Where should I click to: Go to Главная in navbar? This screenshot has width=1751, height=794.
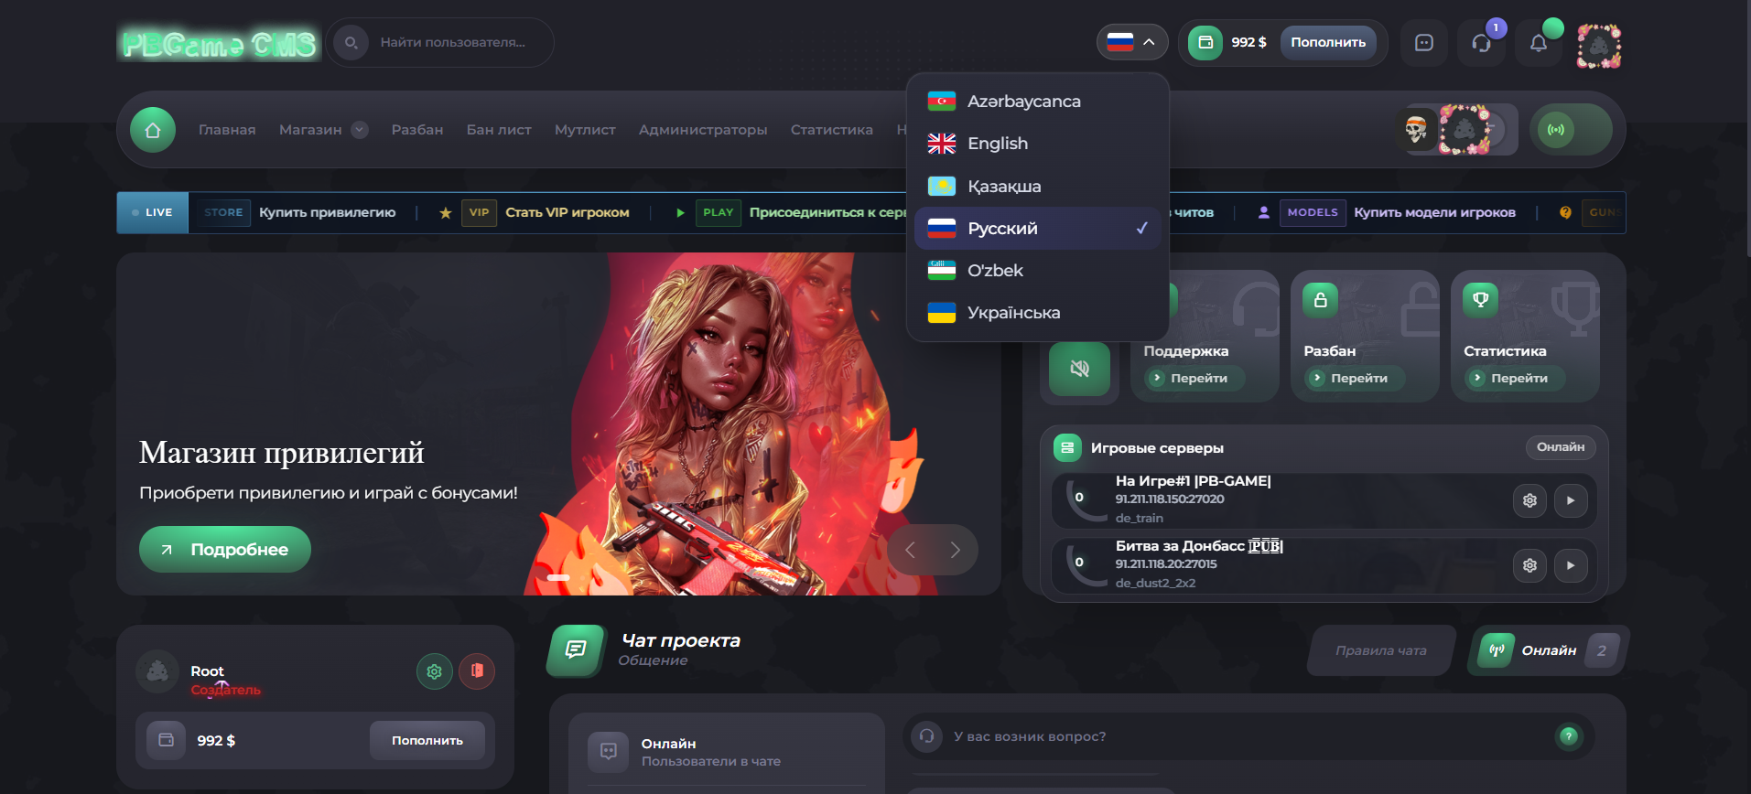click(x=227, y=130)
